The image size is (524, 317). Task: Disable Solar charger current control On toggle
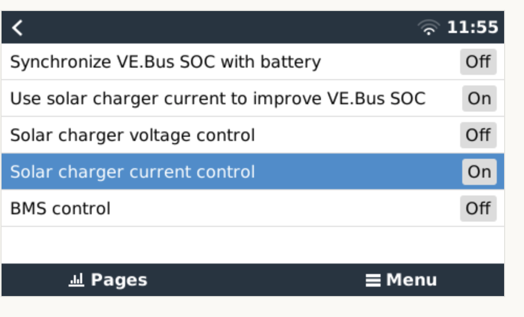tap(479, 172)
